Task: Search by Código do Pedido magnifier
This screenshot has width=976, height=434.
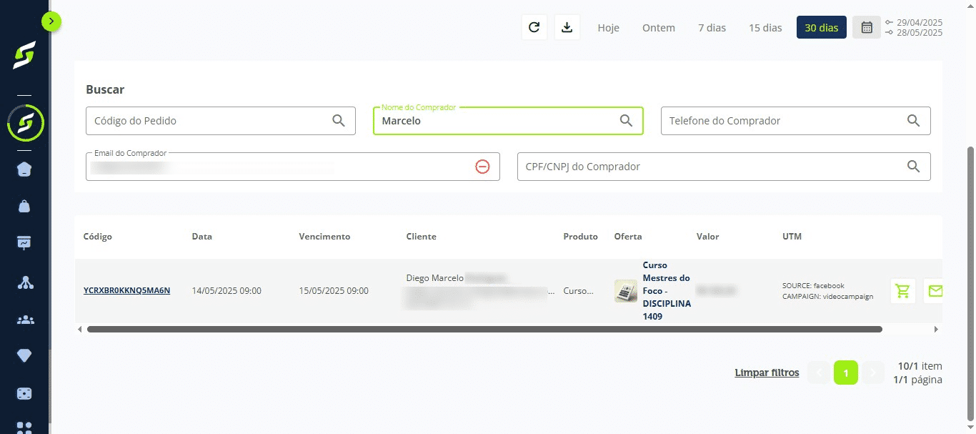Action: click(x=339, y=121)
